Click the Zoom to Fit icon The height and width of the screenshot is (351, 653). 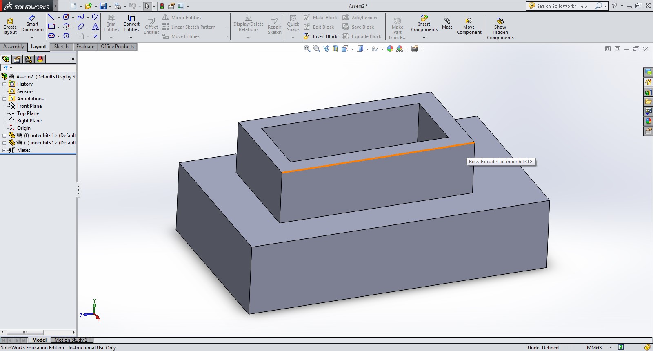tap(307, 49)
